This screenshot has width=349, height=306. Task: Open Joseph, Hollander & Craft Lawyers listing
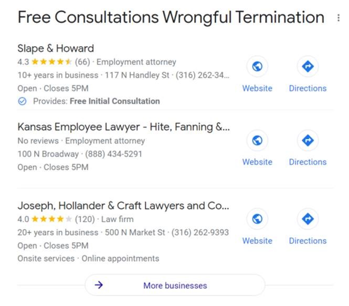tap(123, 205)
